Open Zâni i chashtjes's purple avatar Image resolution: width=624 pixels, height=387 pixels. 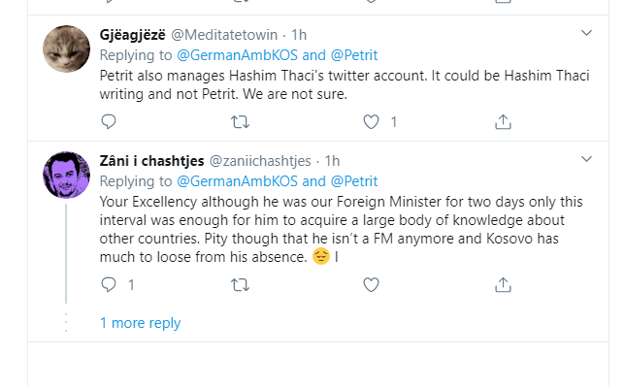(66, 175)
